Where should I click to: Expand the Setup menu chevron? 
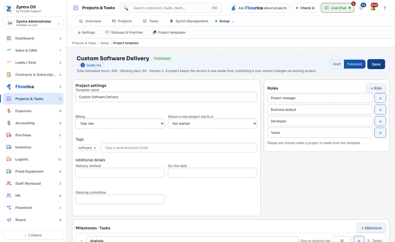[233, 22]
